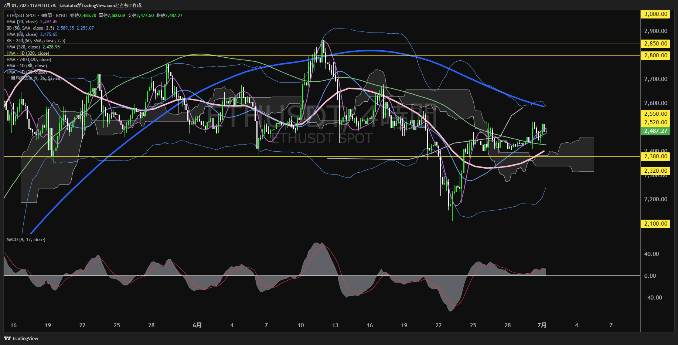Click the 2,200.00 price axis tick
This screenshot has width=678, height=345.
tap(656, 199)
